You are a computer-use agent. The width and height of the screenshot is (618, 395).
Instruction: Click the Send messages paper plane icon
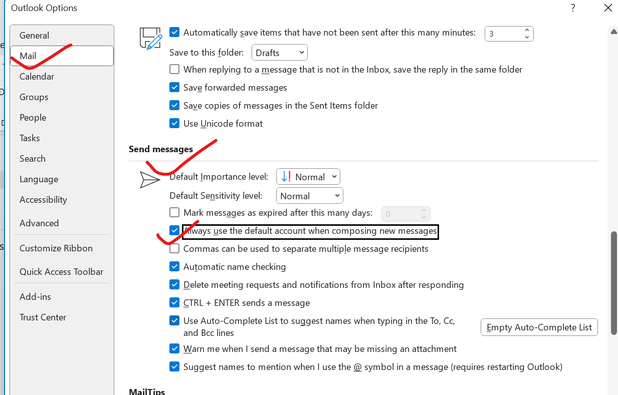tap(150, 180)
